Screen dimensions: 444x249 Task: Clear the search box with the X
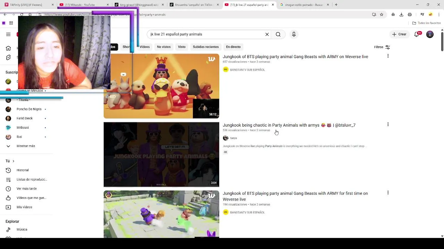[x=267, y=34]
